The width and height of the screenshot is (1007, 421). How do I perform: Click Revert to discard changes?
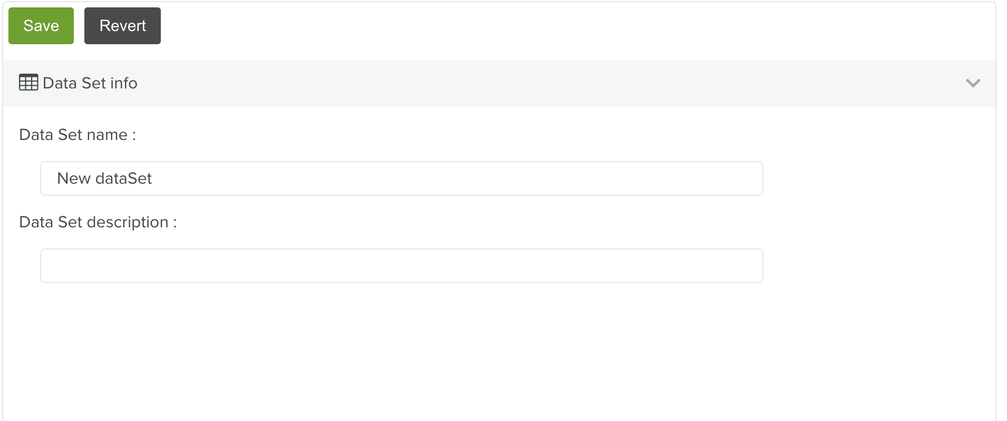coord(122,25)
